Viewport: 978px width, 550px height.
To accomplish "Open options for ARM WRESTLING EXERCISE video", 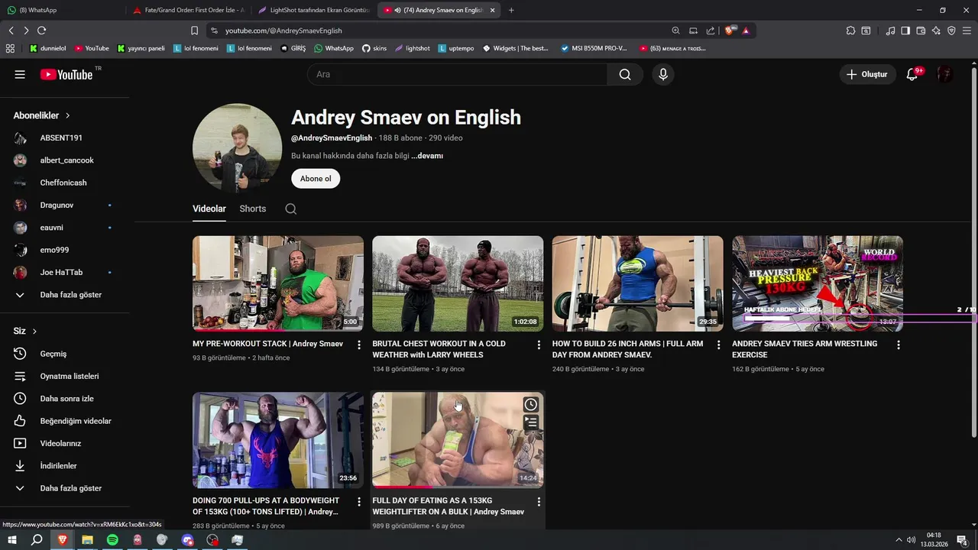I will pos(899,345).
